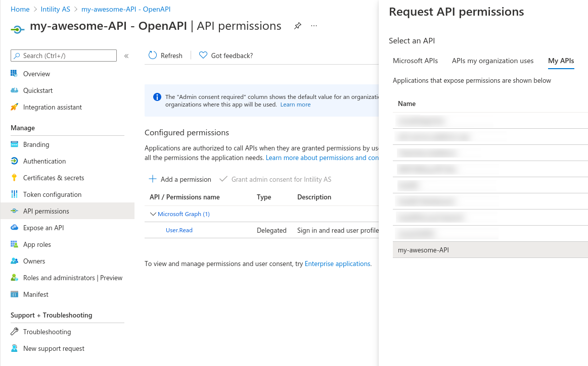Open Learn more about permissions link
Viewport: 588px width, 366px height.
pos(322,158)
